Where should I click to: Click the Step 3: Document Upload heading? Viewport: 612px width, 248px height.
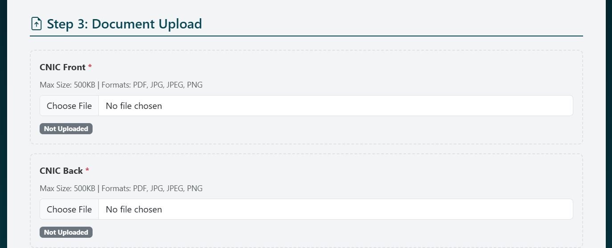coord(124,24)
